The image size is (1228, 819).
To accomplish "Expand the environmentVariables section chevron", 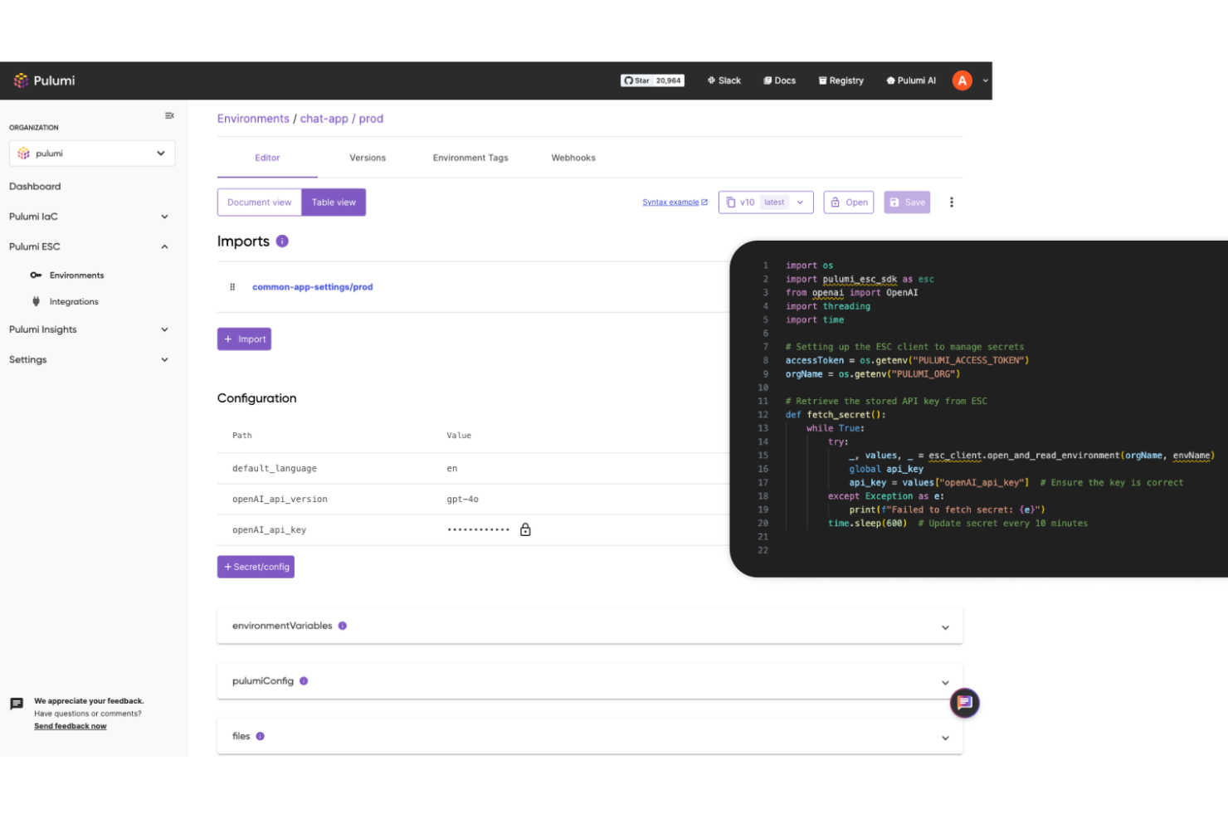I will point(945,627).
